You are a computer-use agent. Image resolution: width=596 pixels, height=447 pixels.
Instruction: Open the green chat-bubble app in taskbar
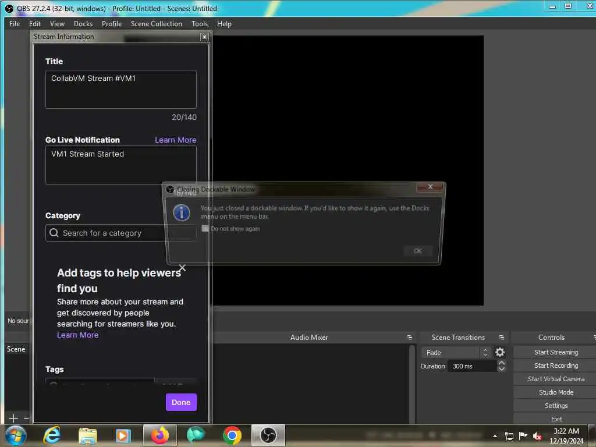pyautogui.click(x=196, y=435)
